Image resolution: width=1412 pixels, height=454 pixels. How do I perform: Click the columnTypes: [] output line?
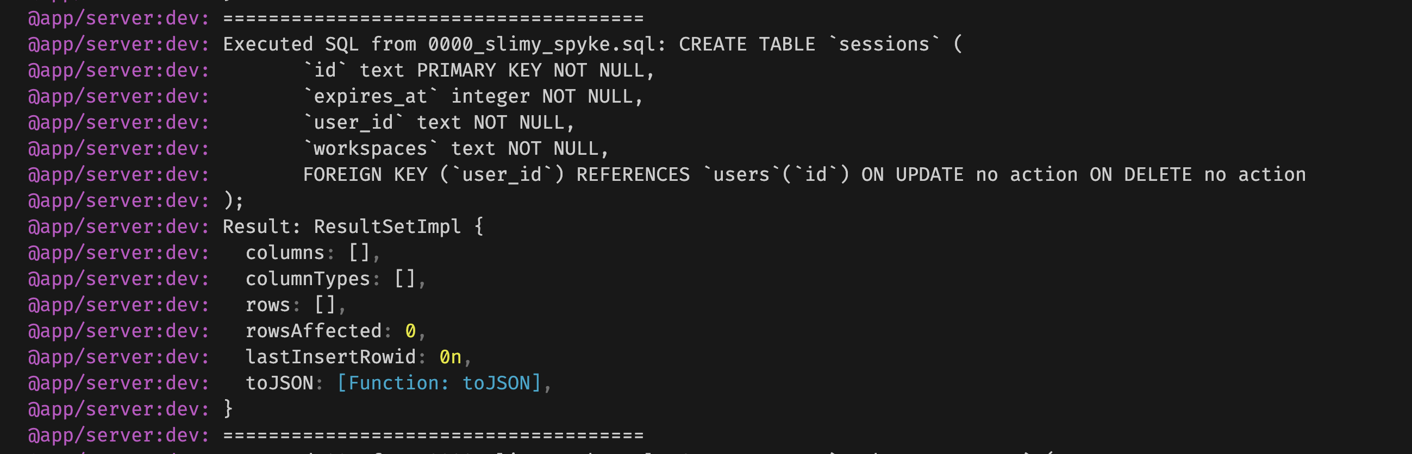click(335, 279)
